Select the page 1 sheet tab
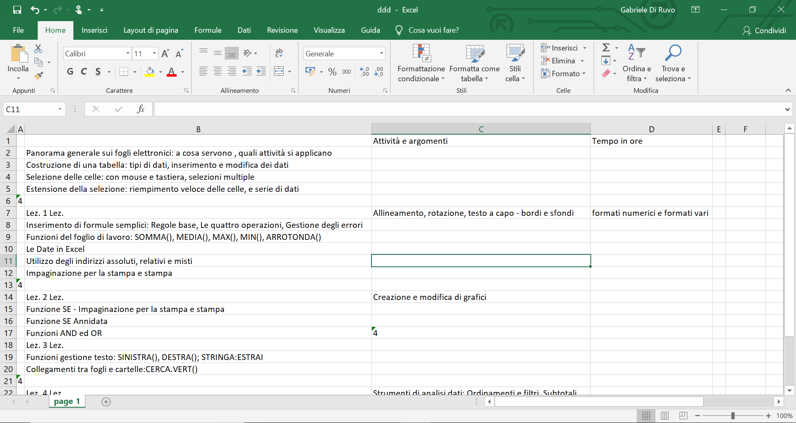 click(x=67, y=401)
